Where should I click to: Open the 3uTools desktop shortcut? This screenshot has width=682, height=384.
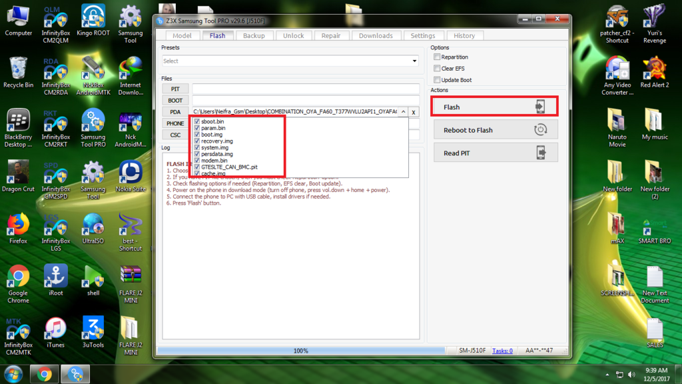(93, 332)
